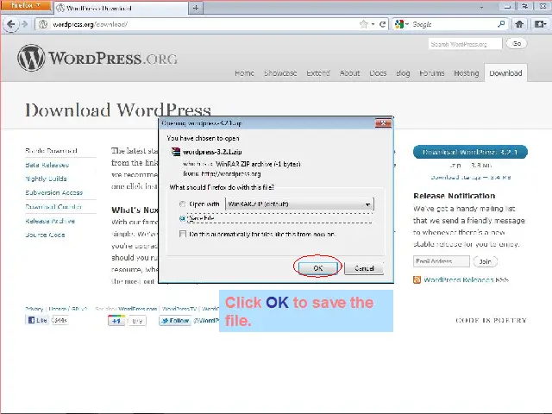This screenshot has height=414, width=552.
Task: Open the Firefox menu button dropdown
Action: point(25,6)
